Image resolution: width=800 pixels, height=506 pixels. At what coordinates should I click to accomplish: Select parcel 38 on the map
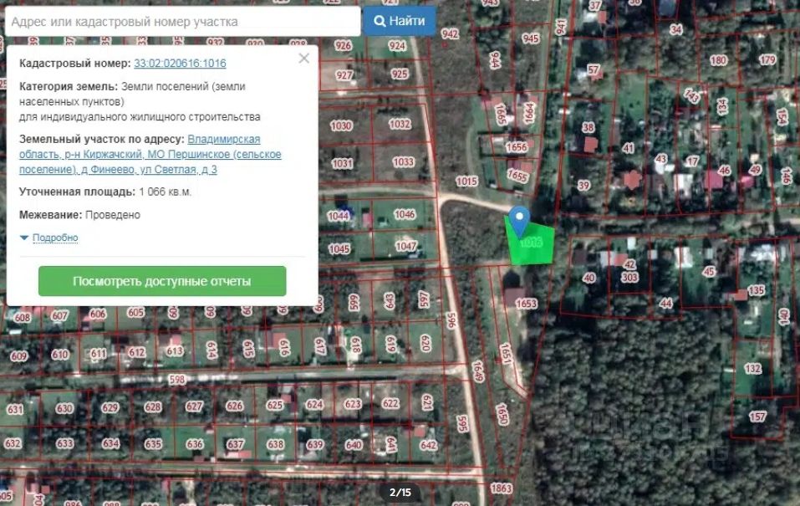coord(588,127)
